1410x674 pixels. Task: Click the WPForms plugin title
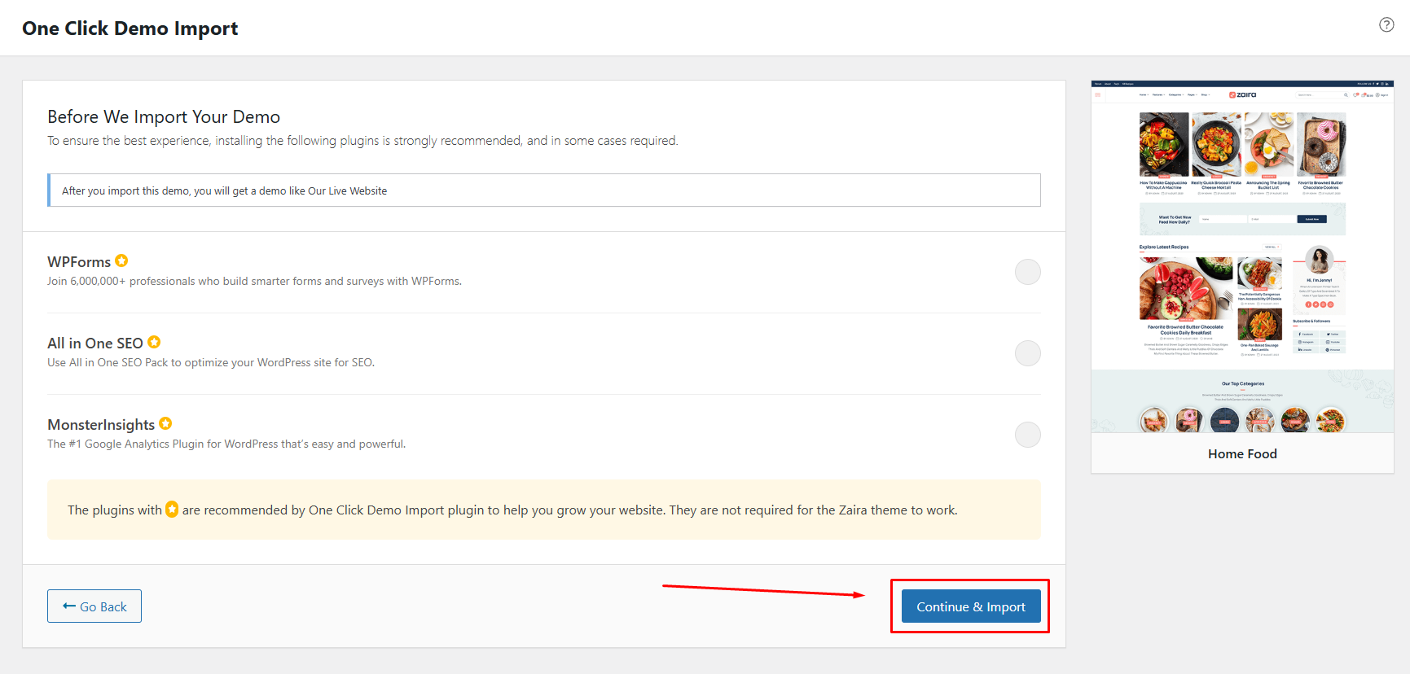click(79, 262)
